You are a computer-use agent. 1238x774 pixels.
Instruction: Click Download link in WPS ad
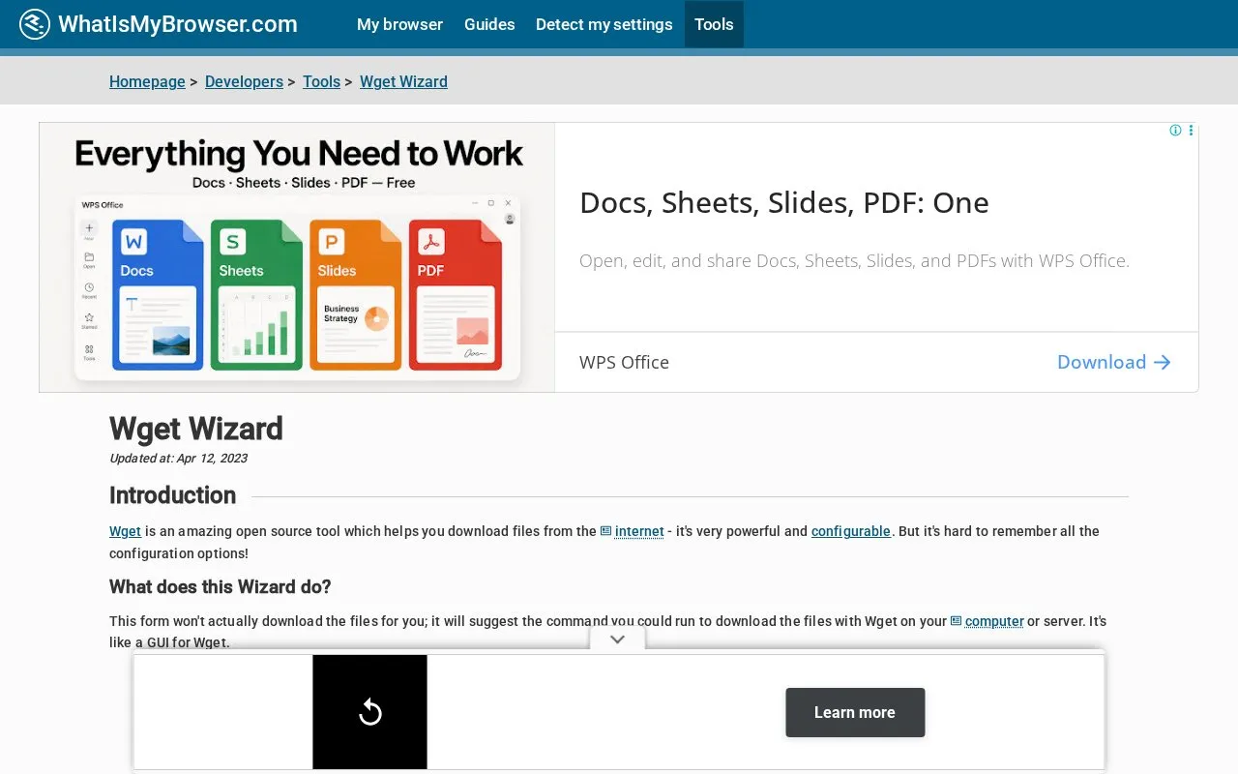tap(1102, 362)
